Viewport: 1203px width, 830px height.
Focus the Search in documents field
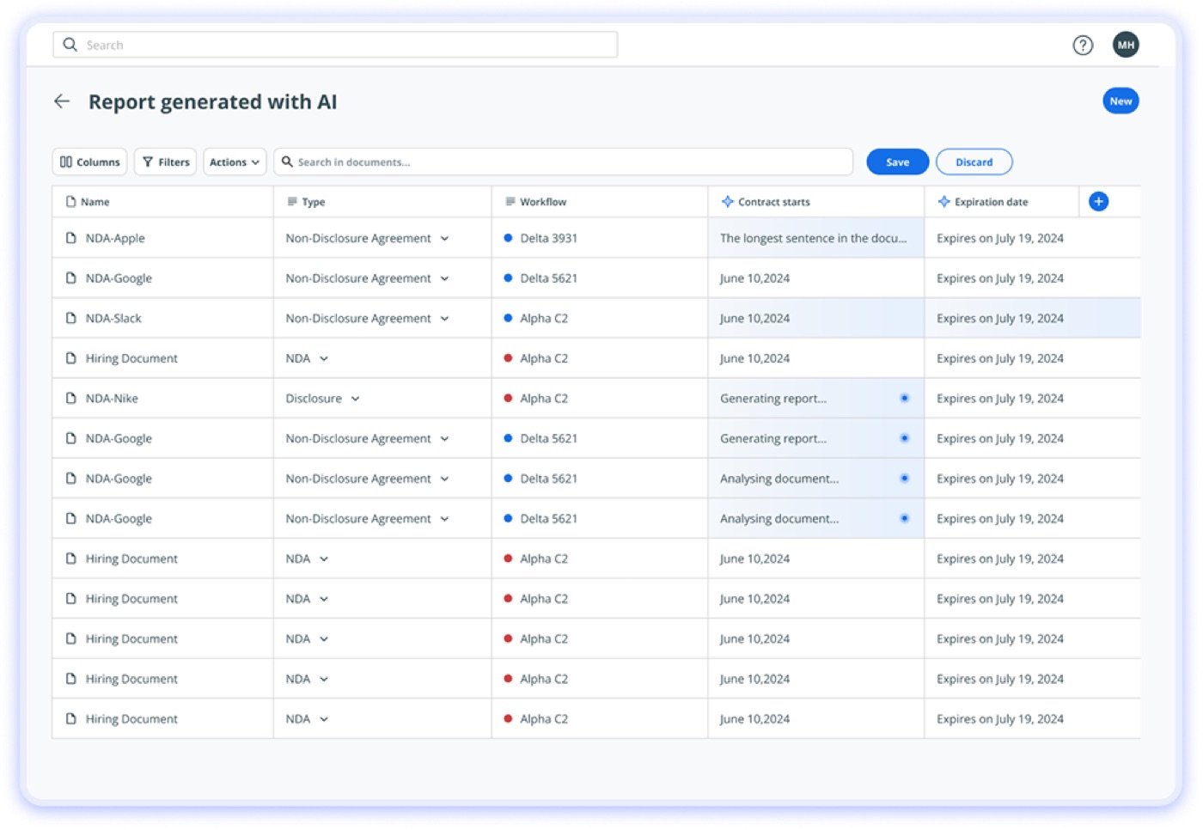click(563, 162)
